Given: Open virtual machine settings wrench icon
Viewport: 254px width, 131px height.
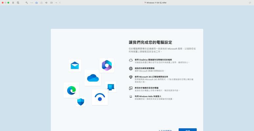Looking at the screenshot, I should (x=27, y=3).
